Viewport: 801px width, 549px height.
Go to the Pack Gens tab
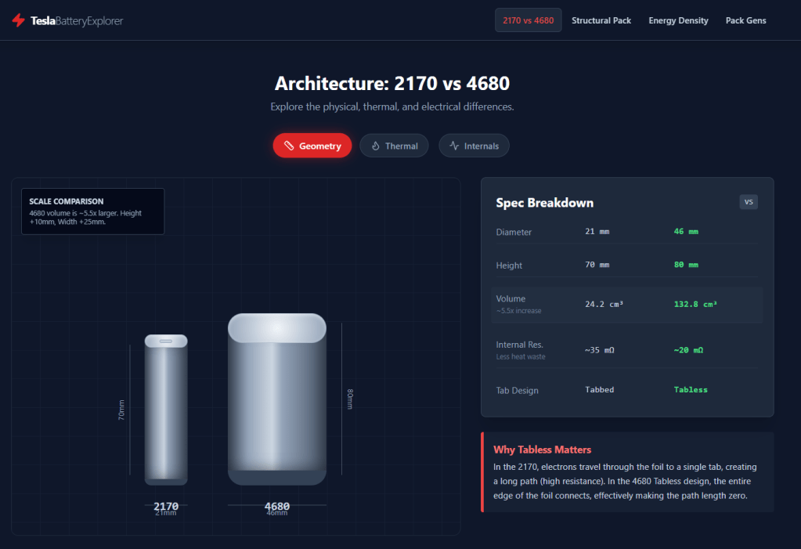click(745, 20)
